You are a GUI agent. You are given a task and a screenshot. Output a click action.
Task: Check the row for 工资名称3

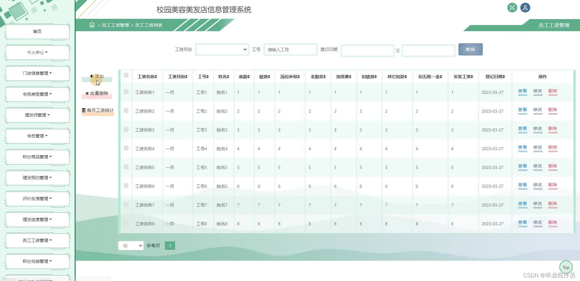point(126,129)
